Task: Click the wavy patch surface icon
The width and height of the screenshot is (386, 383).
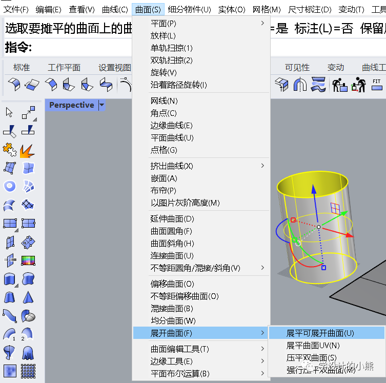Action: point(28,168)
